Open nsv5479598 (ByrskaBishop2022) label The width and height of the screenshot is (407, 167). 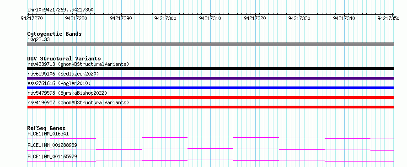(x=67, y=93)
